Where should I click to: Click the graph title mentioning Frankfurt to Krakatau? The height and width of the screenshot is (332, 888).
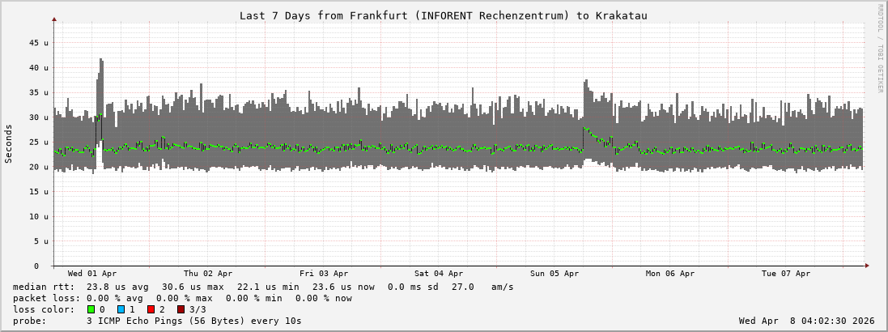click(x=443, y=15)
